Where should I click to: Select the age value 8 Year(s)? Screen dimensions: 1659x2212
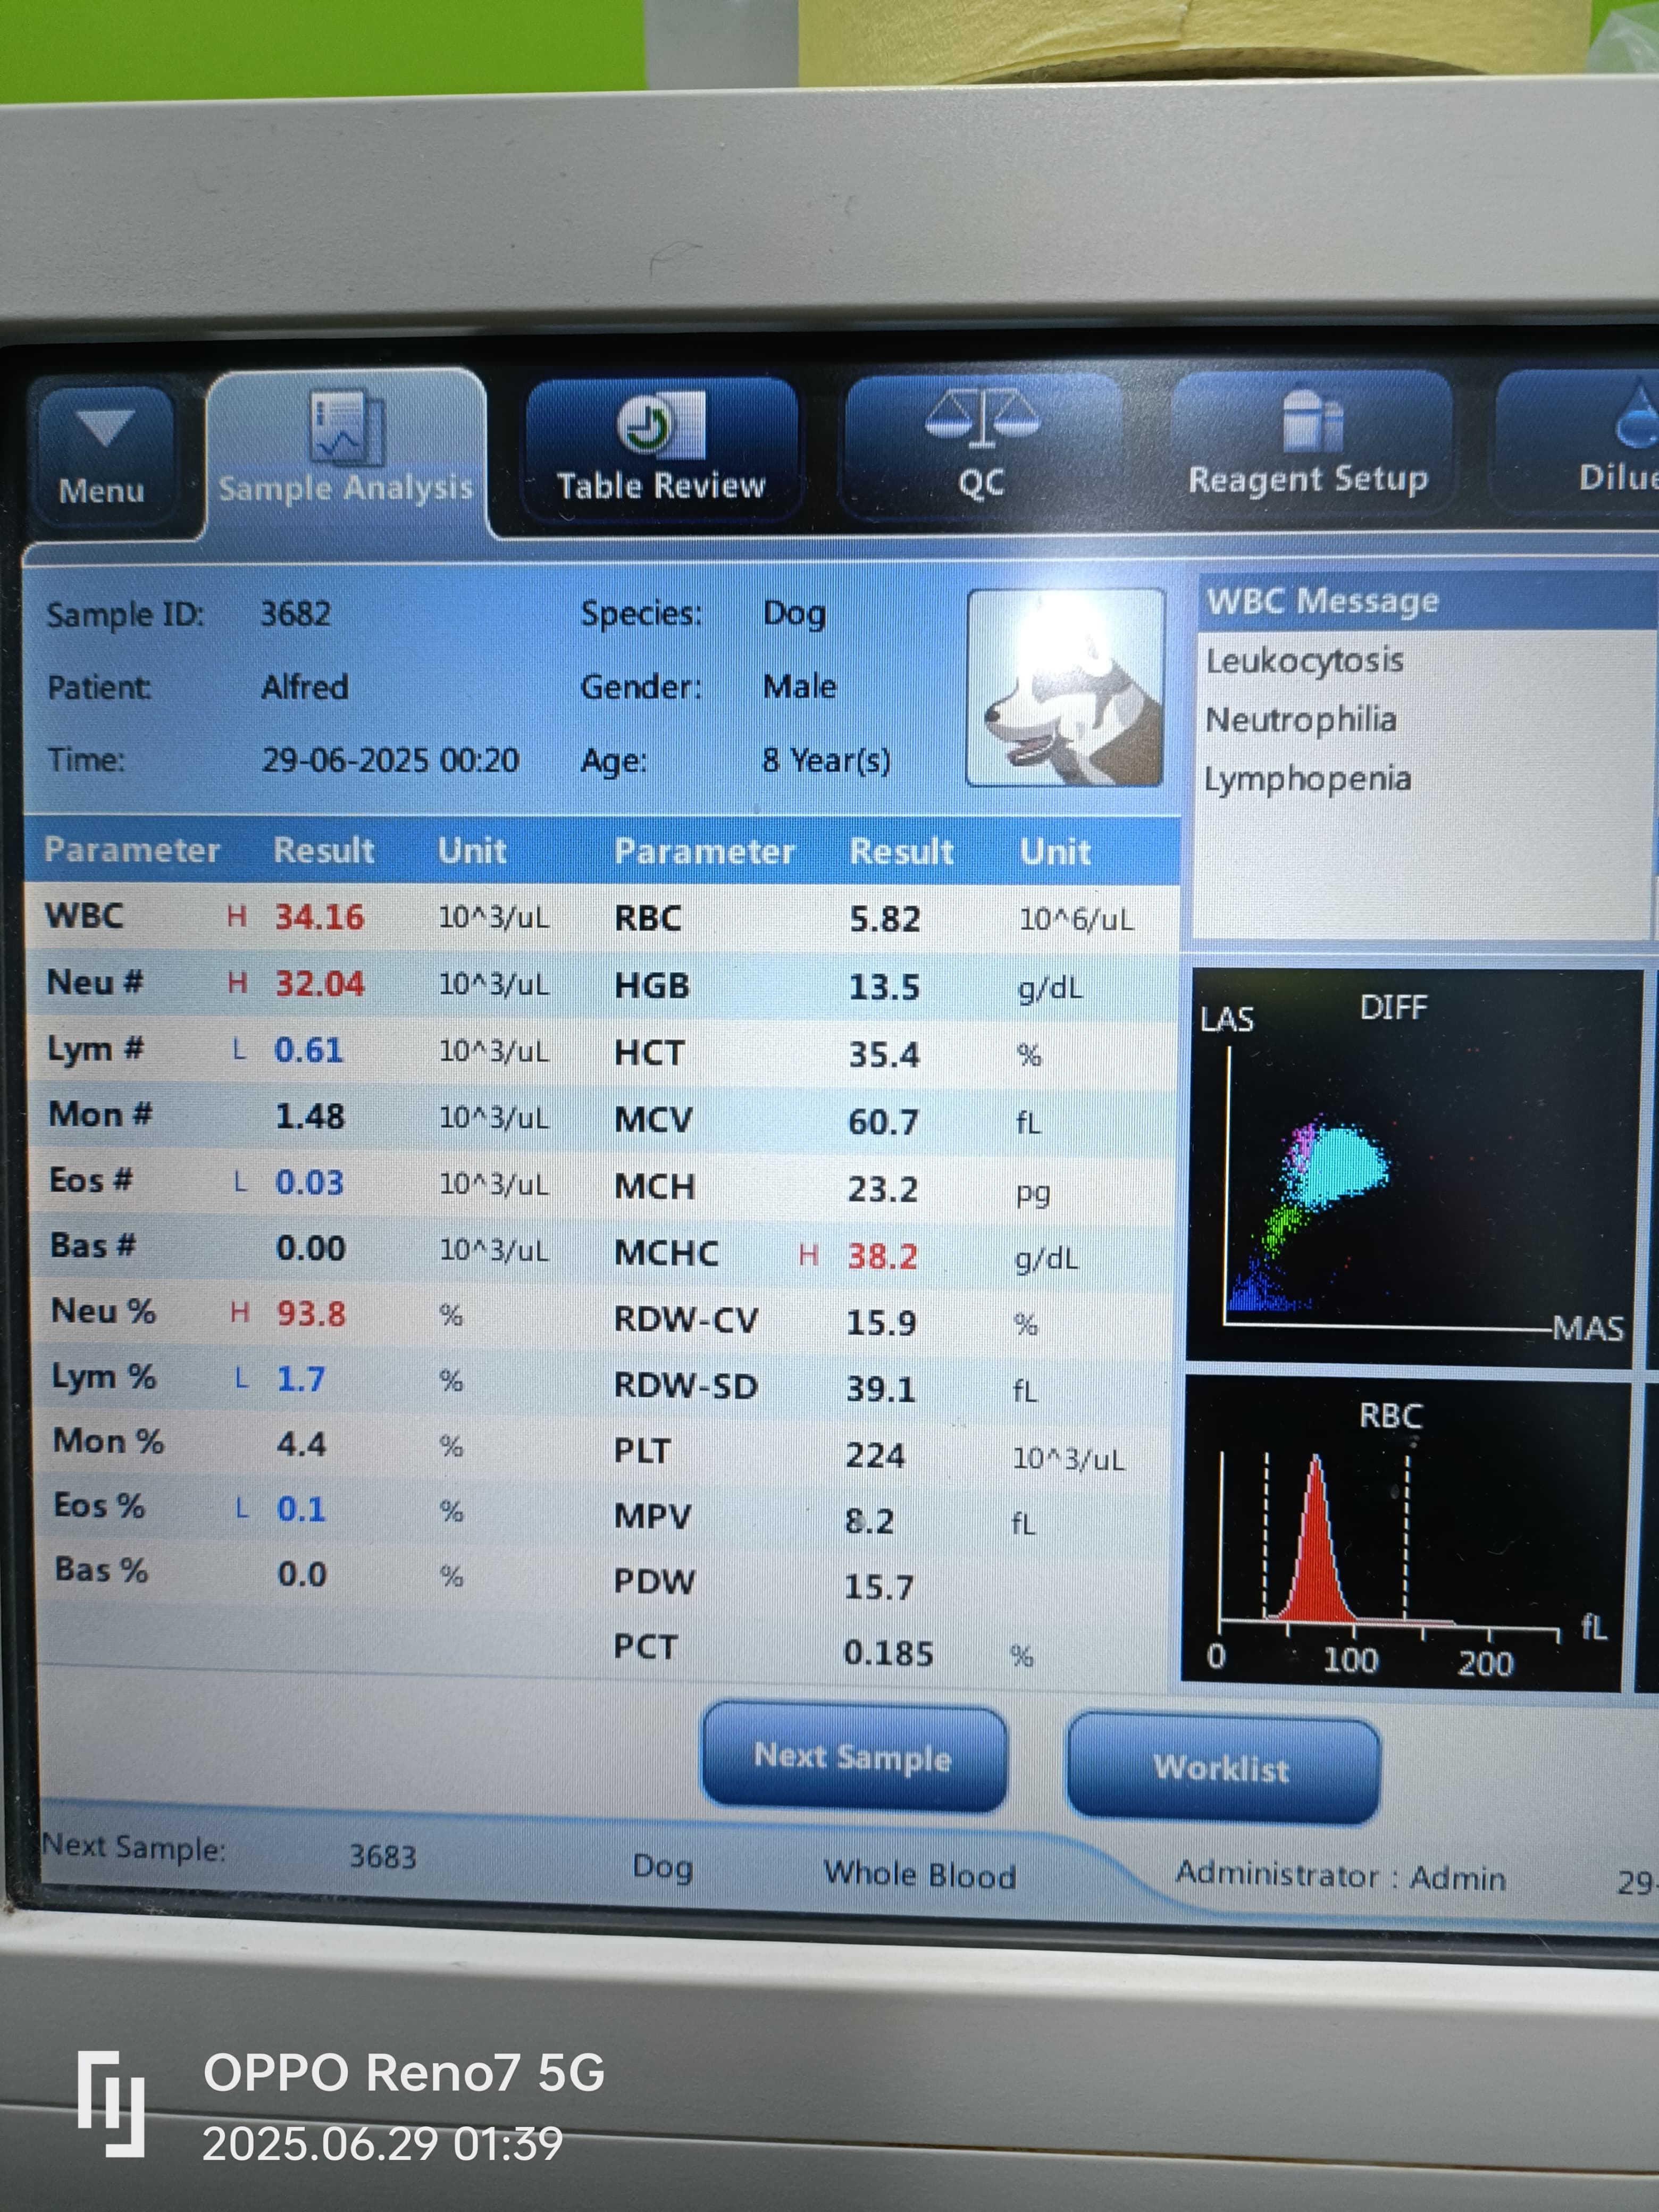[826, 760]
